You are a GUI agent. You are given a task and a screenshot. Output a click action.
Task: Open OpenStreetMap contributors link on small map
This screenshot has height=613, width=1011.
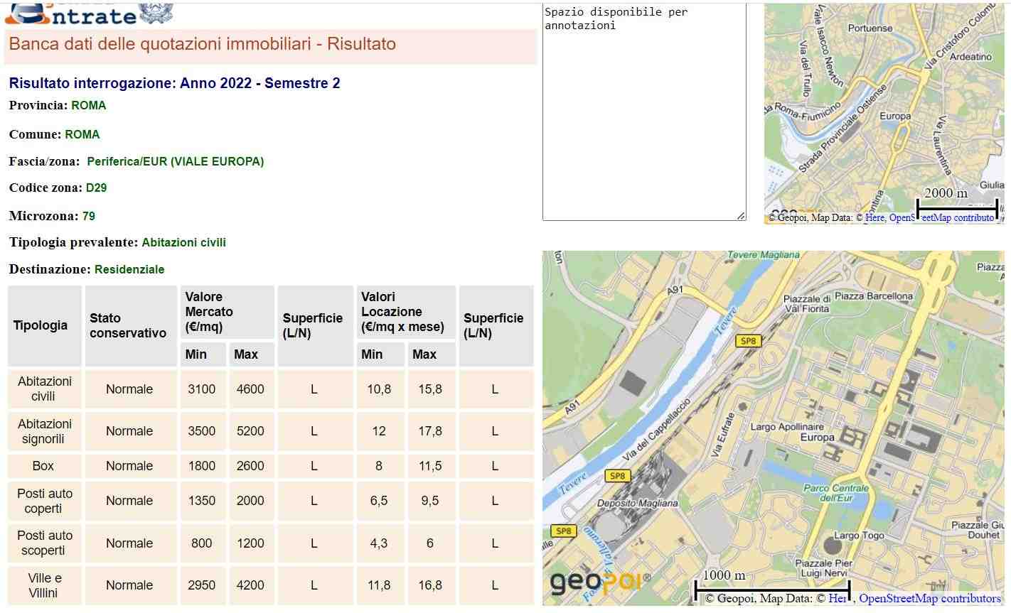[942, 218]
